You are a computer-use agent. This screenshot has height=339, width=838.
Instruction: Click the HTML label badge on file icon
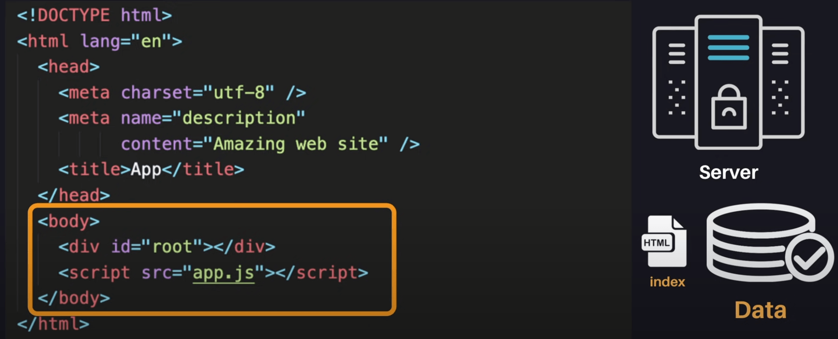pyautogui.click(x=656, y=243)
